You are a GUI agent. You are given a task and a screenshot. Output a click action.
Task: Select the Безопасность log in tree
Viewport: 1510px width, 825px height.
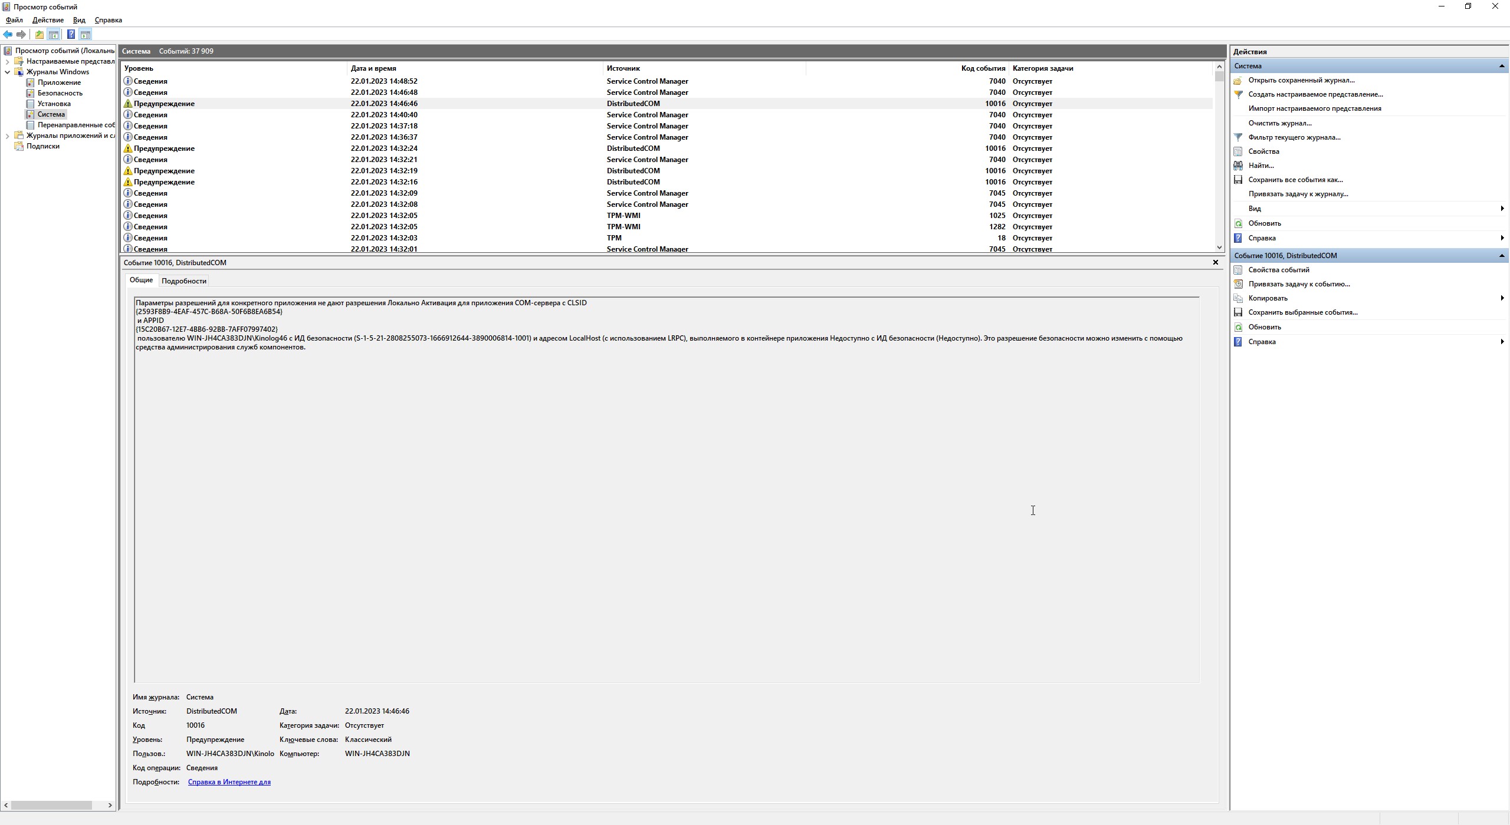(x=60, y=93)
